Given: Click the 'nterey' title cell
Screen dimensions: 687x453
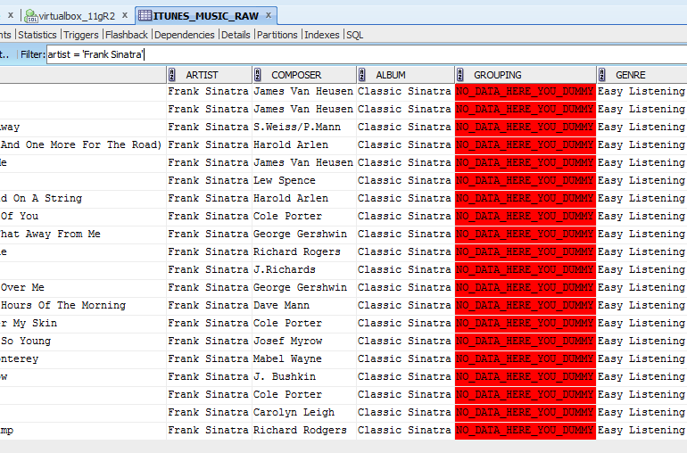Looking at the screenshot, I should click(83, 358).
